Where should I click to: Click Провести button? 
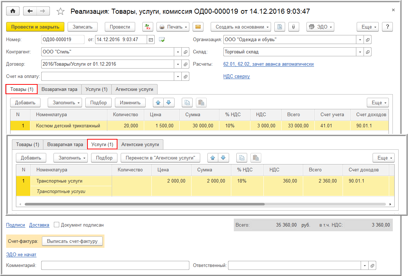[120, 27]
